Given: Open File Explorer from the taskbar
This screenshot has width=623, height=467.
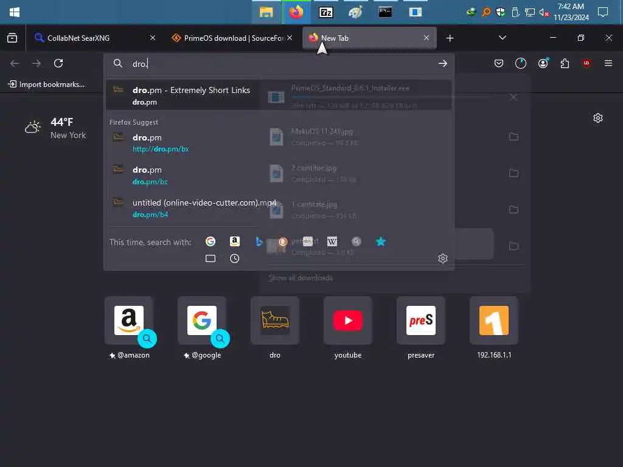Looking at the screenshot, I should (266, 12).
